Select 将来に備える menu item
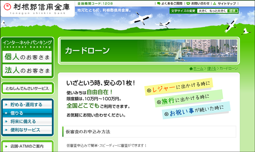The height and width of the screenshot is (152, 255). pyautogui.click(x=27, y=122)
